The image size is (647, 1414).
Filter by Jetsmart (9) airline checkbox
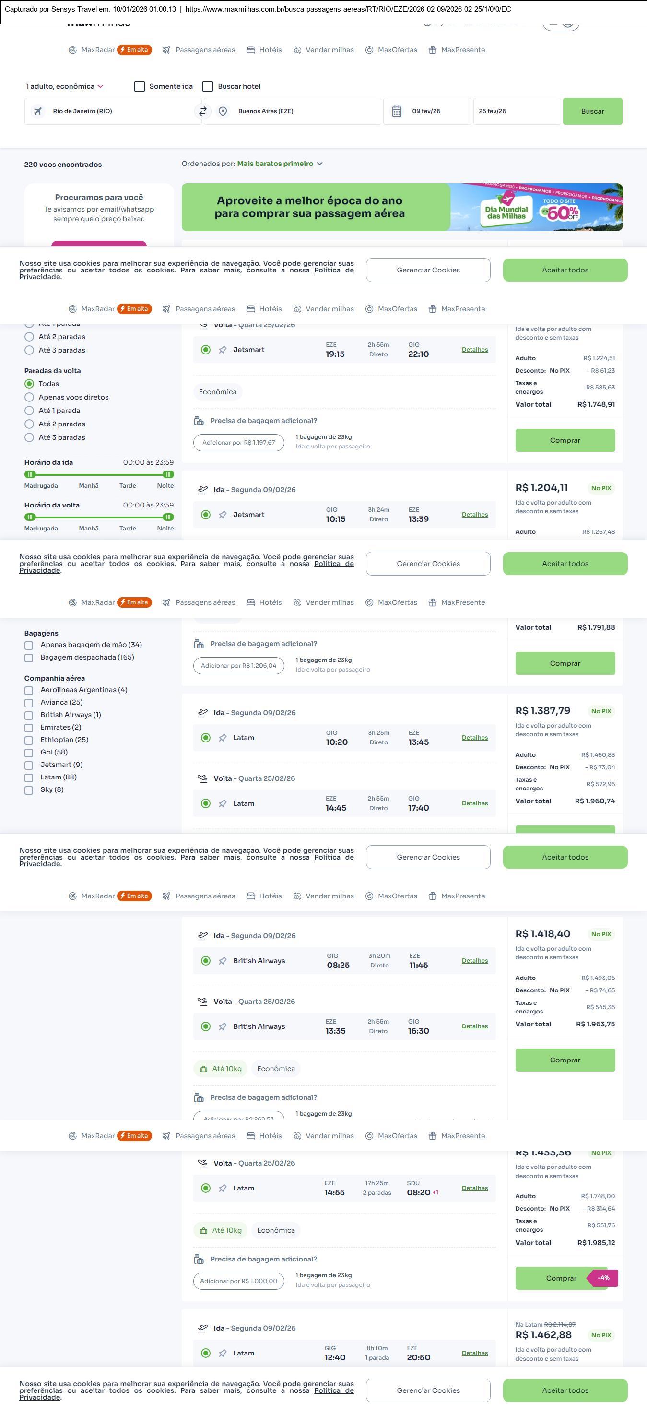[29, 765]
